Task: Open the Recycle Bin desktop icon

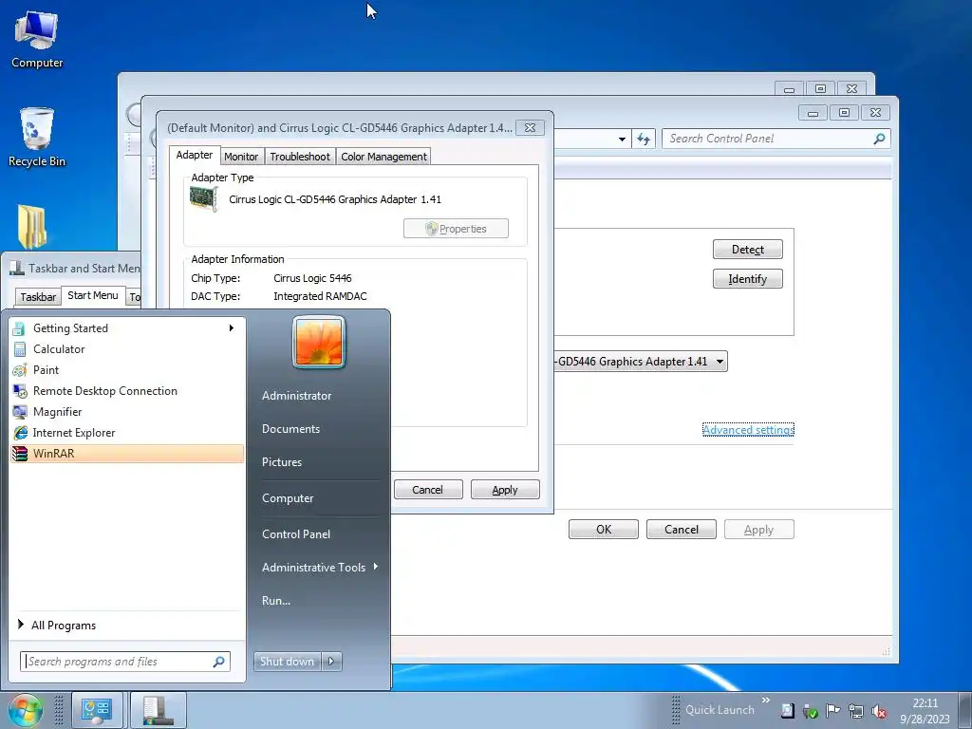Action: point(37,138)
